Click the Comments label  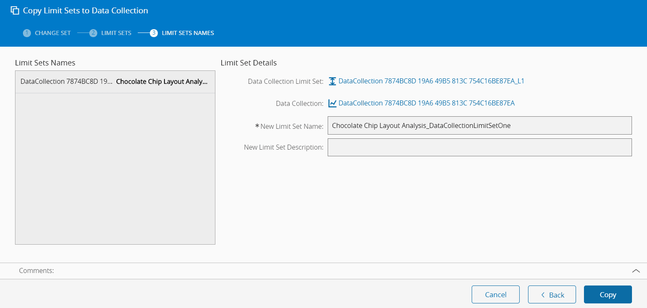[36, 271]
